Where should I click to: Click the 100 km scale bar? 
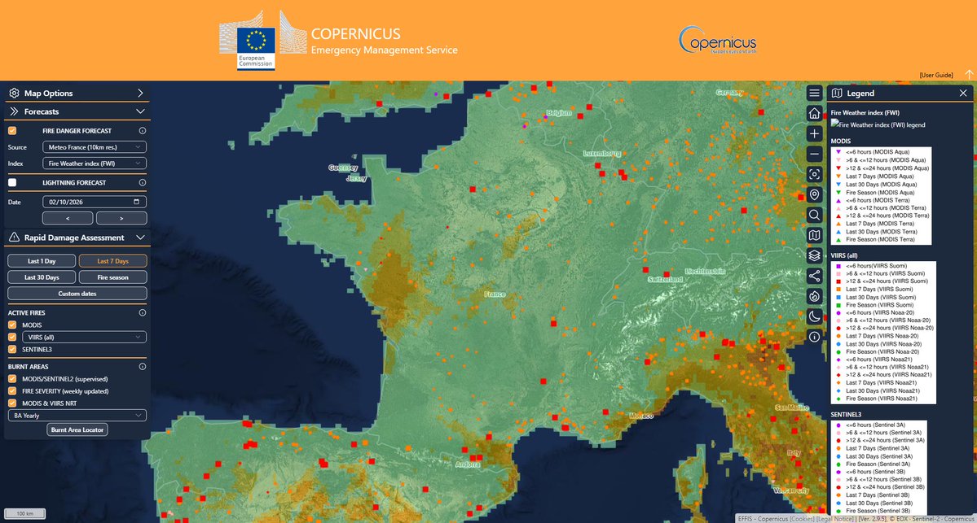pyautogui.click(x=25, y=514)
